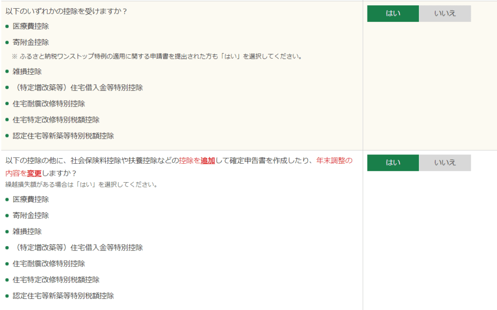Select はい for the 以下のいずれかの控除を受けますか question

pyautogui.click(x=393, y=14)
